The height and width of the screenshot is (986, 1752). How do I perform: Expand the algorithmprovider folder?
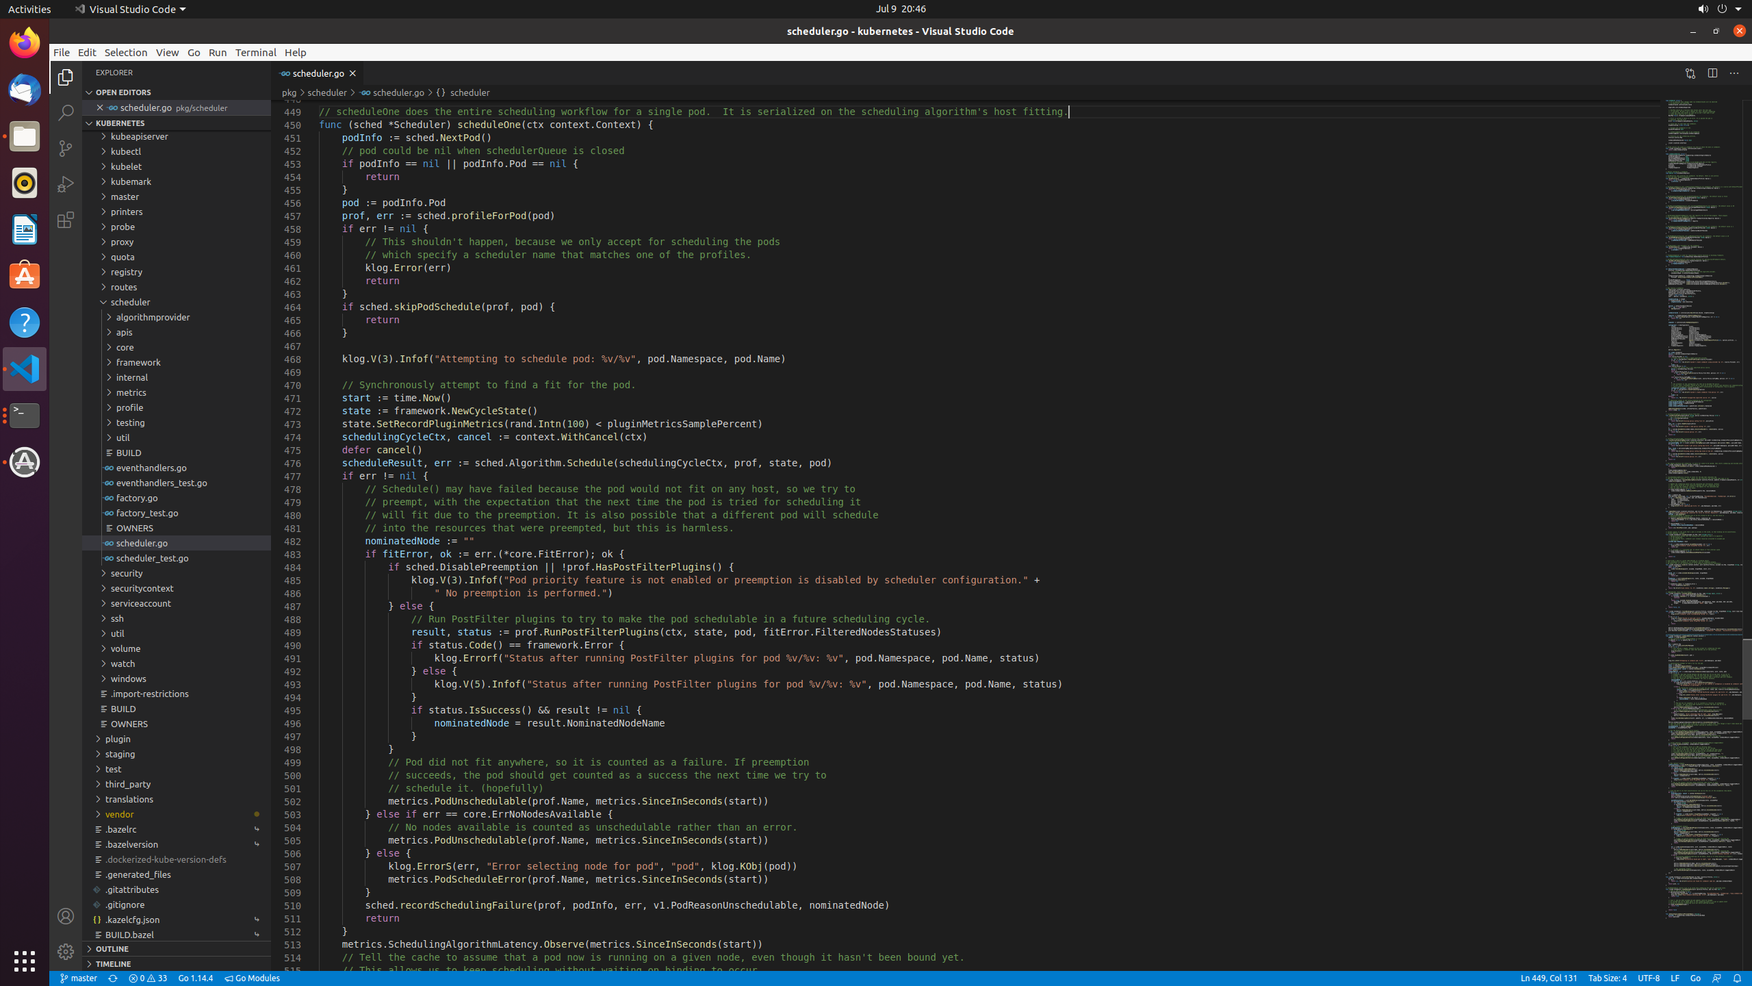point(177,317)
